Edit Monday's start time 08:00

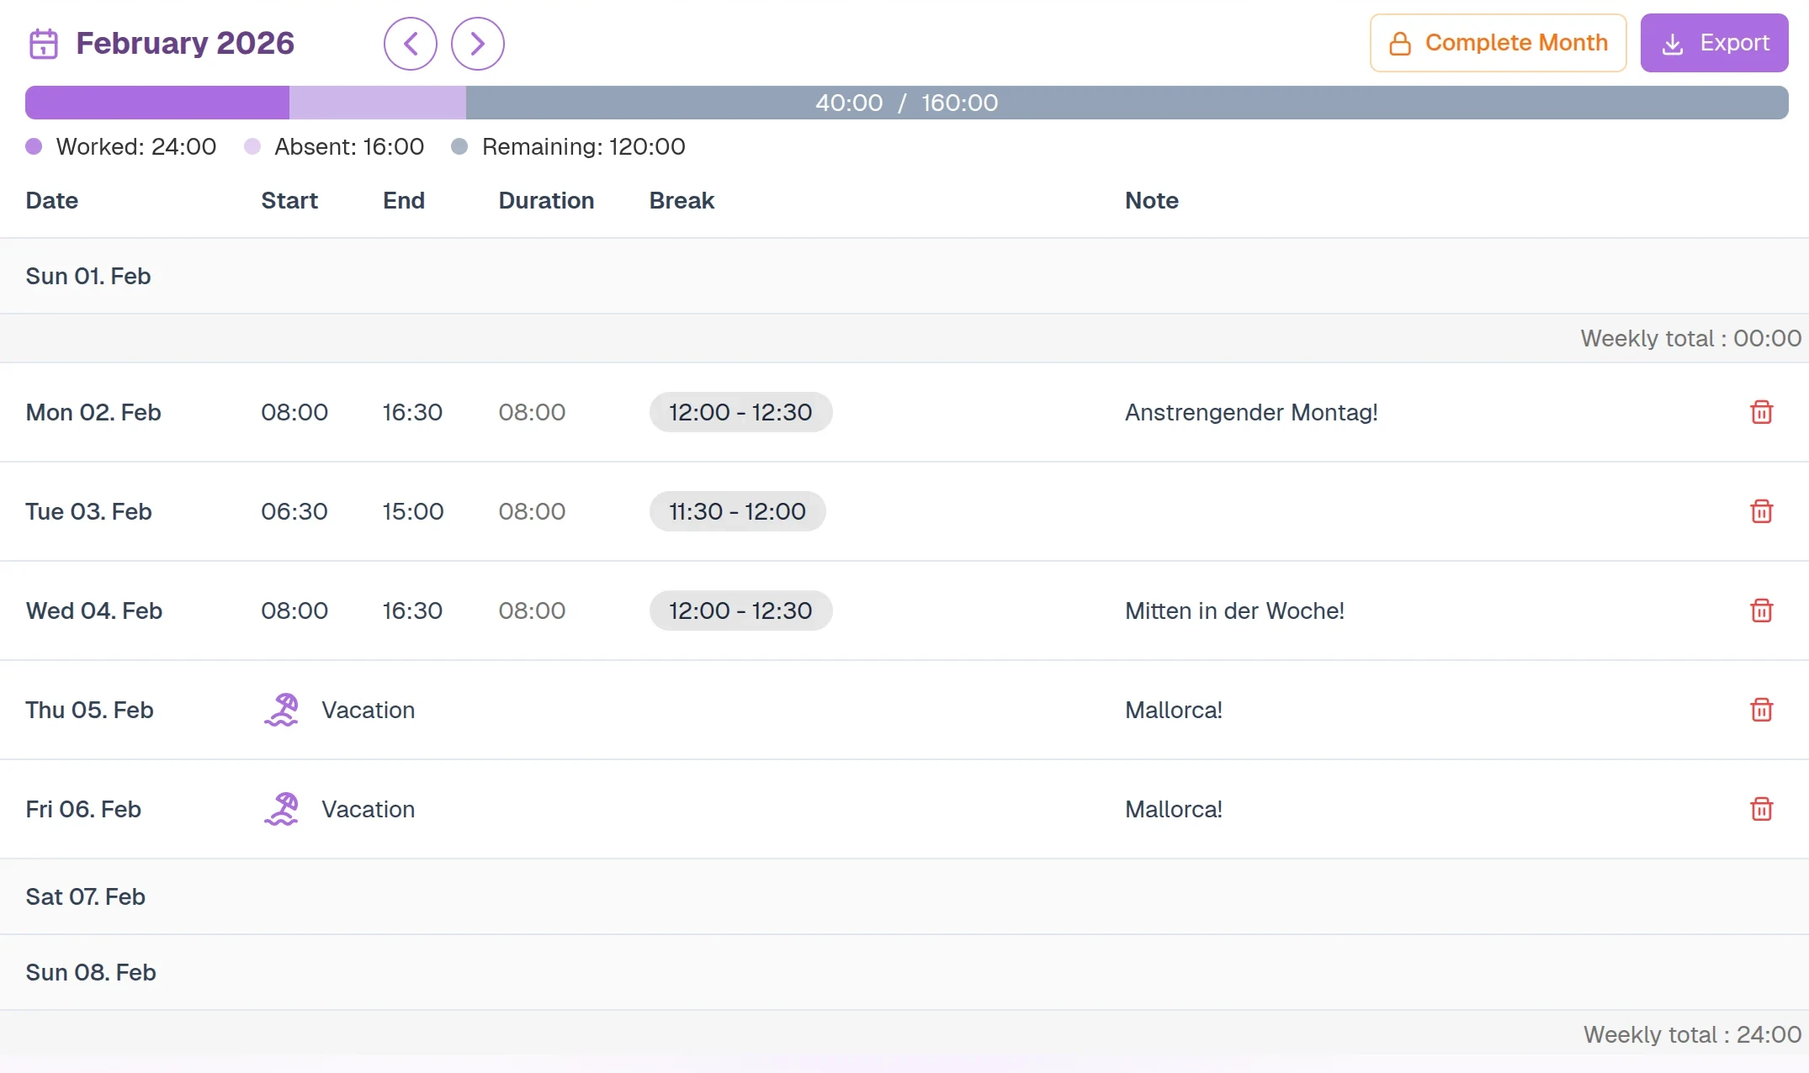pyautogui.click(x=294, y=412)
